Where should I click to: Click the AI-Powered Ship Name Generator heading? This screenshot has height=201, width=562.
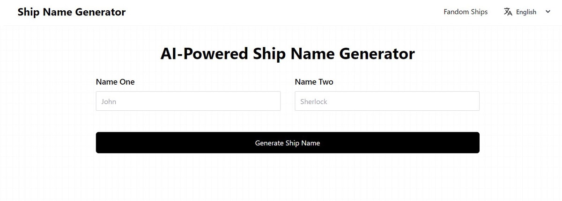[287, 54]
